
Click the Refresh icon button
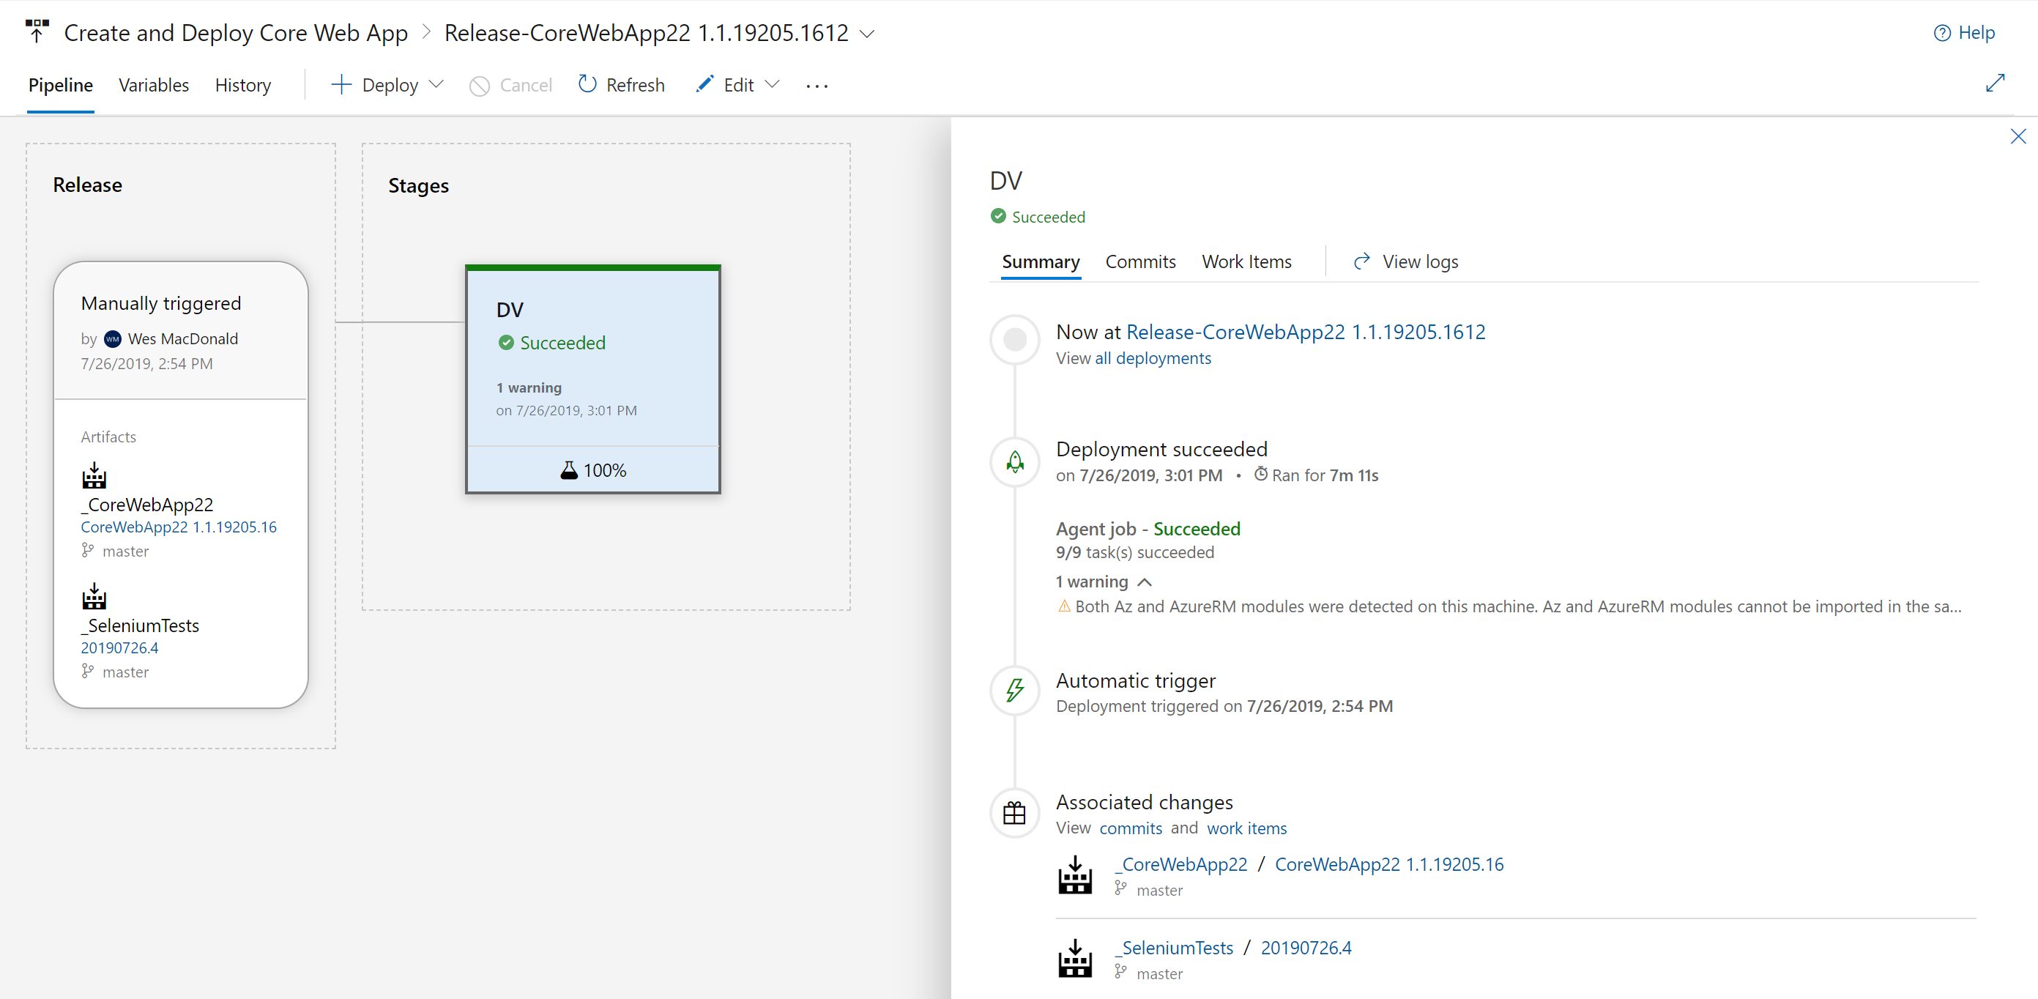[587, 85]
